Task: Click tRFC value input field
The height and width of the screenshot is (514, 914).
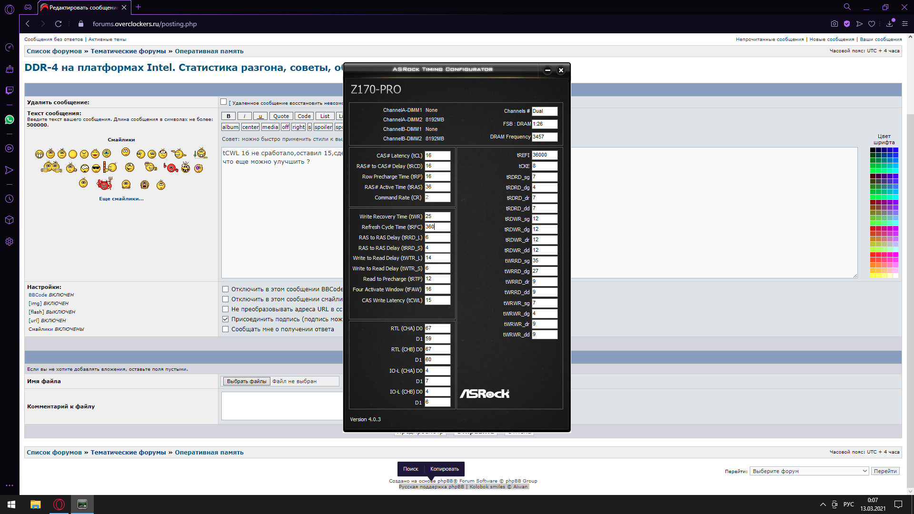Action: tap(437, 227)
